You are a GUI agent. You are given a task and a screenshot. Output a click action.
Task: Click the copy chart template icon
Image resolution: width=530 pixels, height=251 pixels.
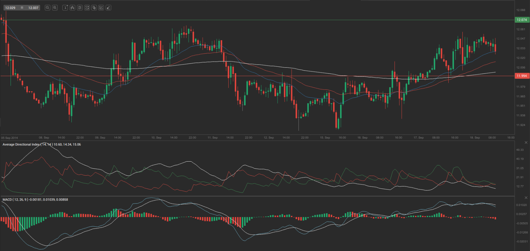[94, 8]
